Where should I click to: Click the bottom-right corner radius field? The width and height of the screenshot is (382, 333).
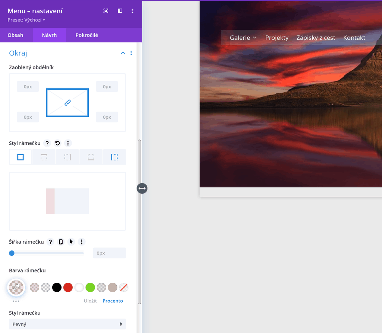tap(107, 117)
